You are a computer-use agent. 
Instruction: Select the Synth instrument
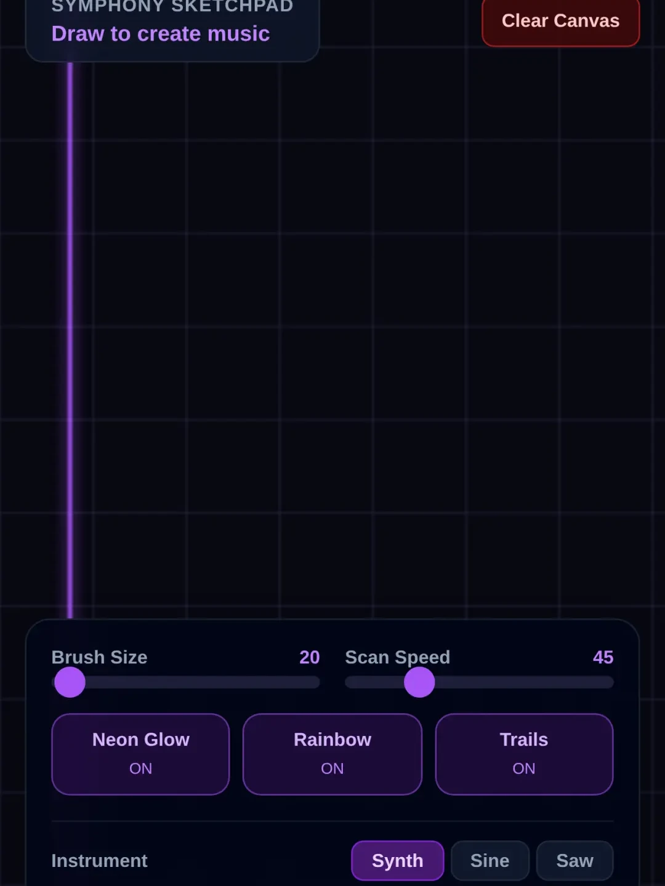pyautogui.click(x=398, y=860)
